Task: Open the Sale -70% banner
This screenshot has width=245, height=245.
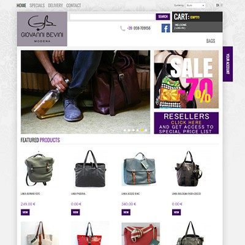Action: [186, 79]
